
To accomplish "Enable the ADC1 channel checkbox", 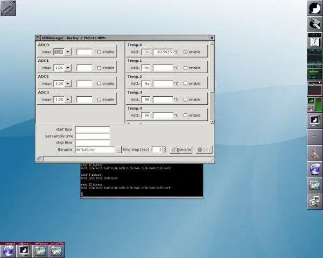I will [x=99, y=68].
